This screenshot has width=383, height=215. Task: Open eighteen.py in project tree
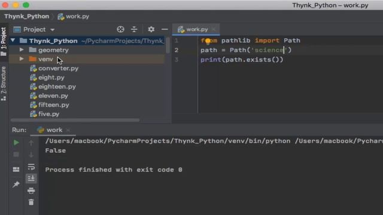pos(57,87)
